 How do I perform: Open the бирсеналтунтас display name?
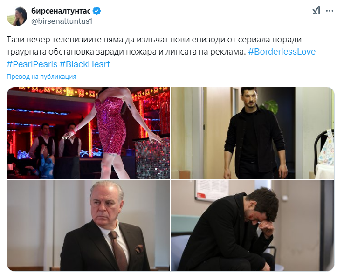click(x=61, y=11)
